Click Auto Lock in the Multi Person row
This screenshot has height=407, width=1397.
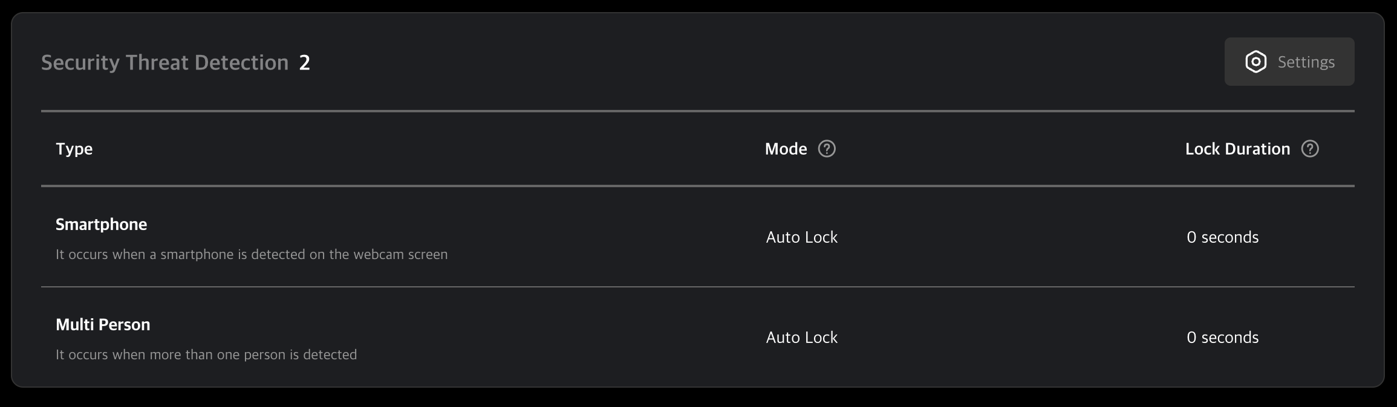pos(801,338)
